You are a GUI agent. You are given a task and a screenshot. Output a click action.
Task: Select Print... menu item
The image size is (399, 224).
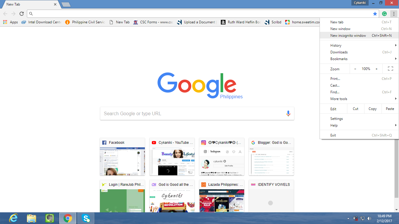[x=359, y=79]
